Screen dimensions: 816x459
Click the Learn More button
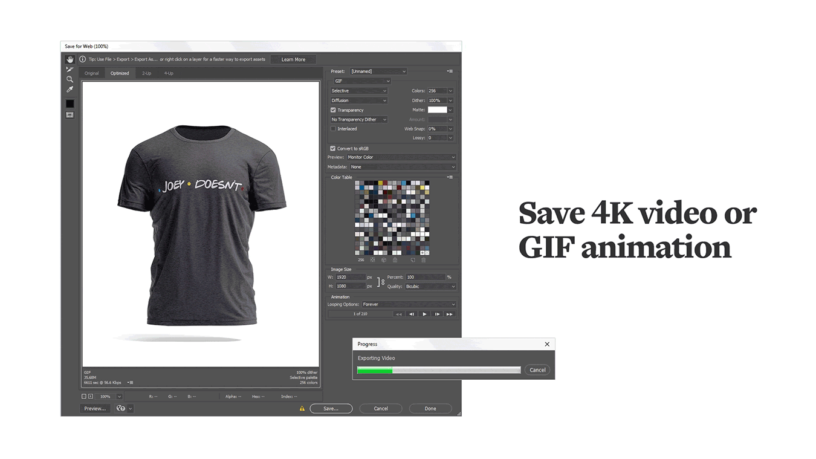(x=293, y=59)
